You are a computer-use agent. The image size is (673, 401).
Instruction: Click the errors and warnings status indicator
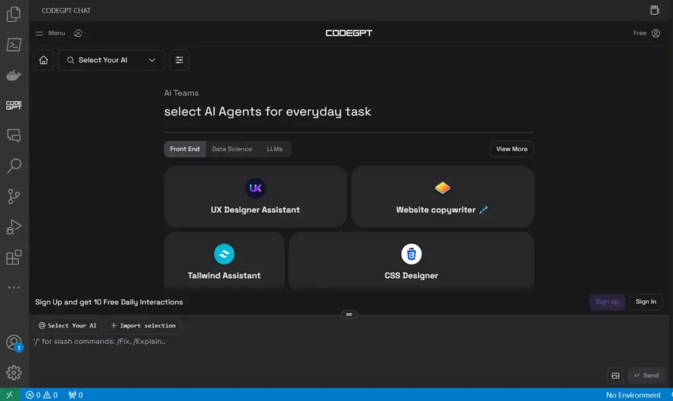click(x=41, y=394)
